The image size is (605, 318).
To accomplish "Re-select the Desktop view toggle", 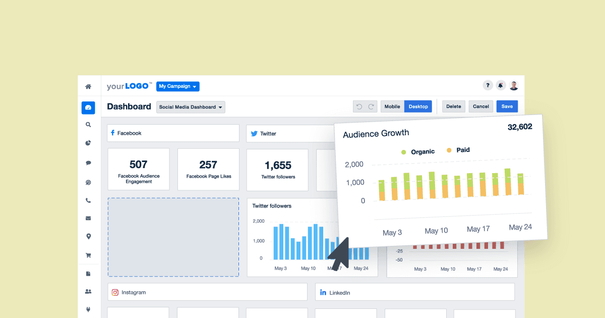I will click(418, 107).
